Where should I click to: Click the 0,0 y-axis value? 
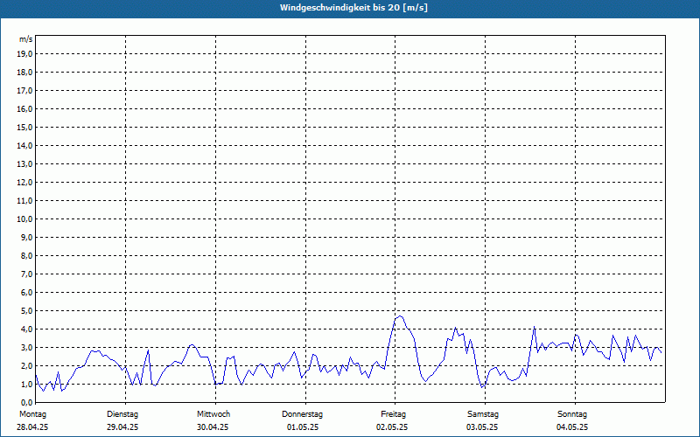coord(26,402)
